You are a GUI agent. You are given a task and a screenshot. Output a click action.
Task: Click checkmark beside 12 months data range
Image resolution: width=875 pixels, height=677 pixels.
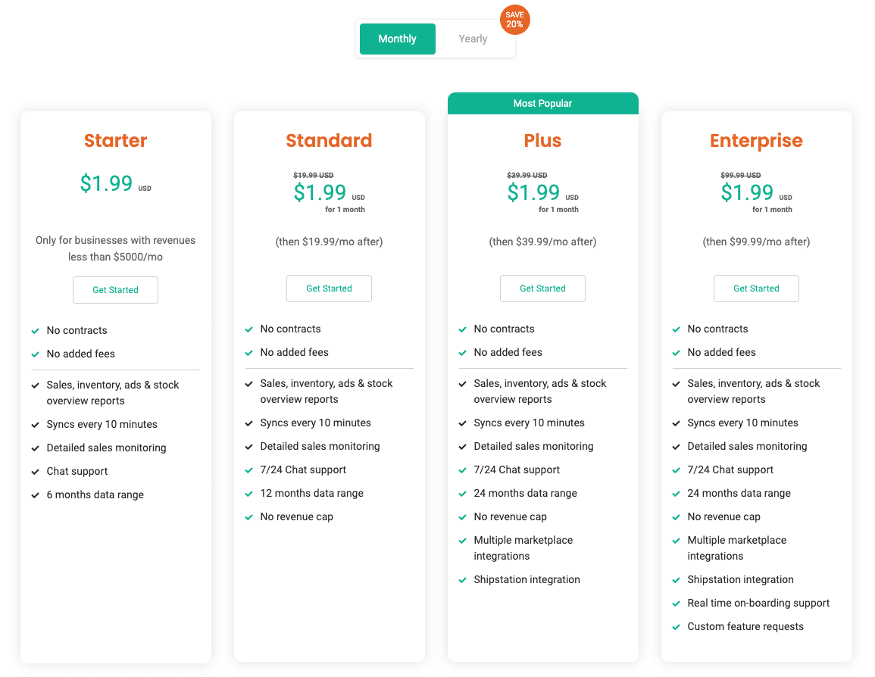(249, 494)
